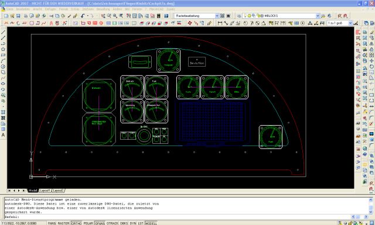The height and width of the screenshot is (225, 375).
Task: Open the blue Help question mark icon
Action: pos(166,16)
